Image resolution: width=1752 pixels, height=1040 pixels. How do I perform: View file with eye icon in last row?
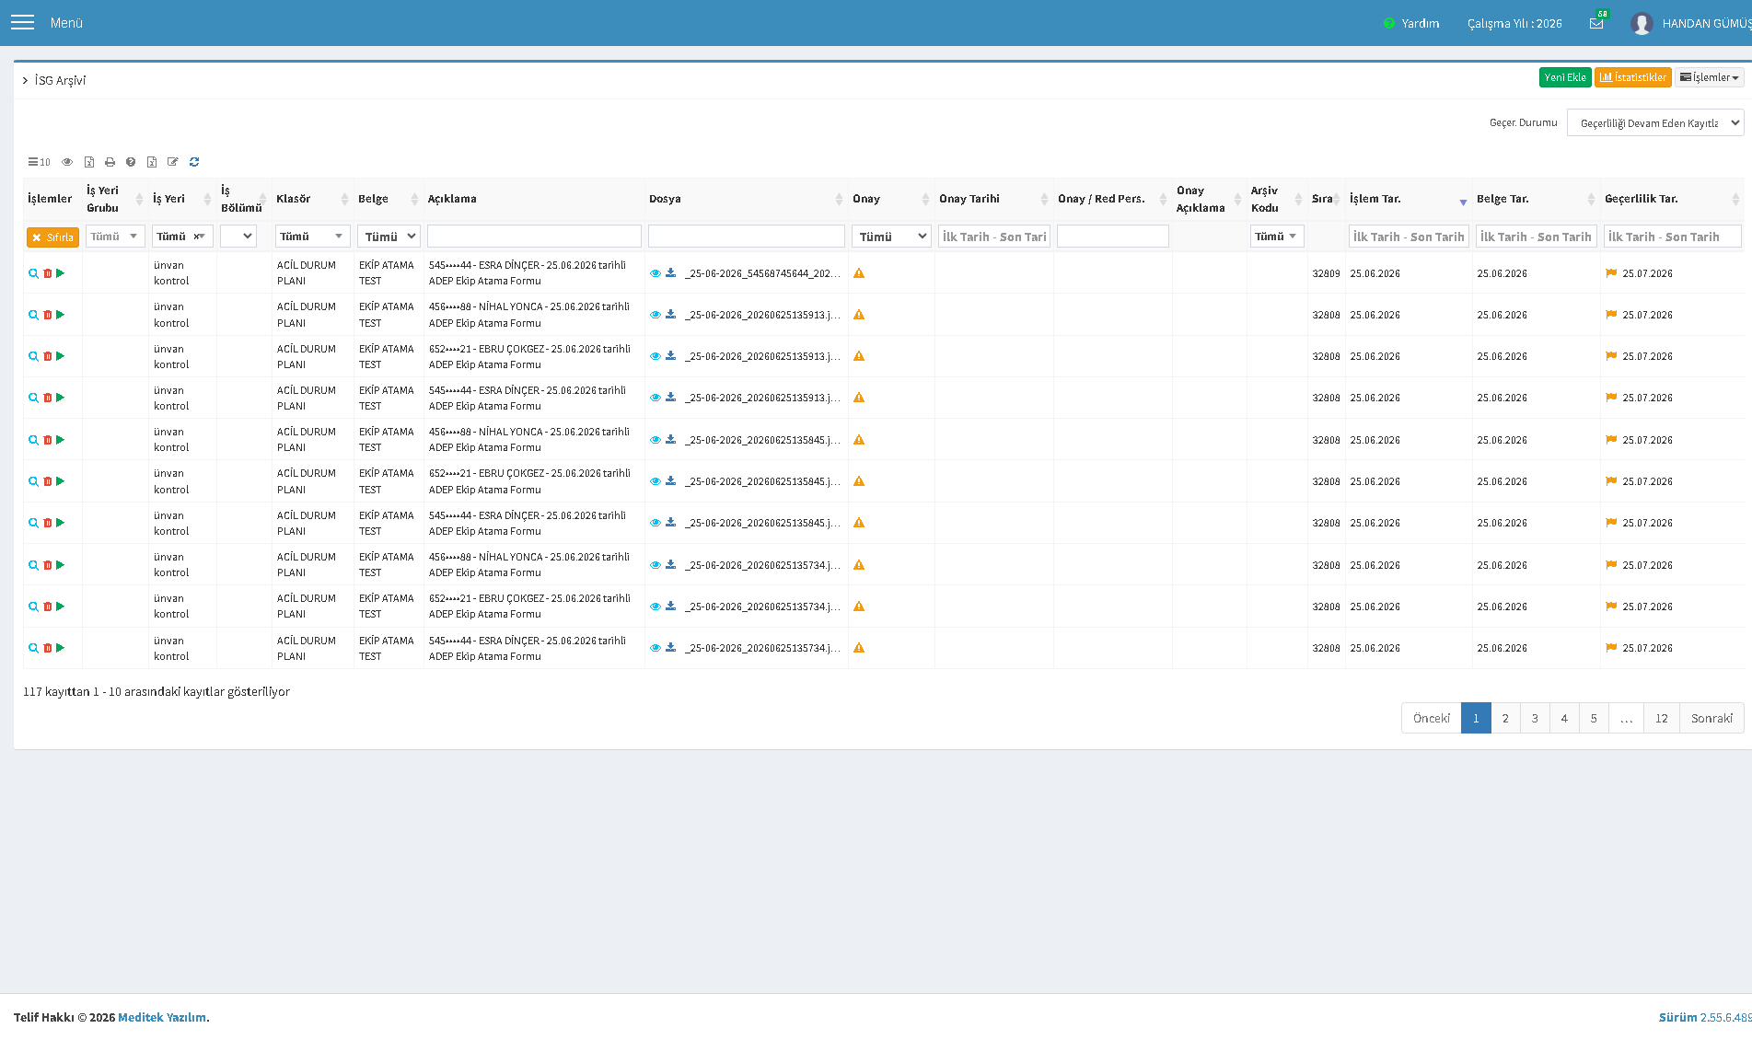coord(656,648)
